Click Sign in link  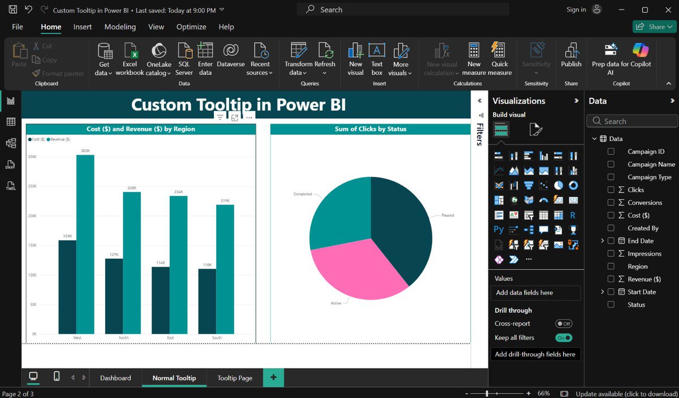[x=576, y=10]
